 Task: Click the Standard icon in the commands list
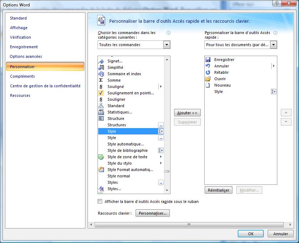[101, 106]
